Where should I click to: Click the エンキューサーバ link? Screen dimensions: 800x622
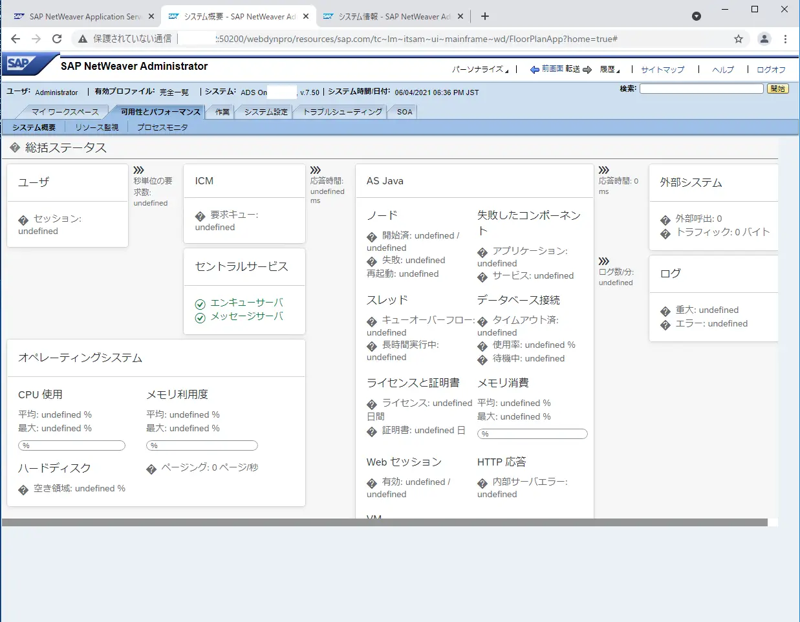tap(247, 303)
